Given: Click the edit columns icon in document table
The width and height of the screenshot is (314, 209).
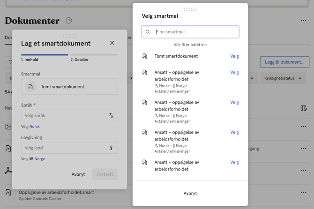Looking at the screenshot, I should [x=304, y=108].
